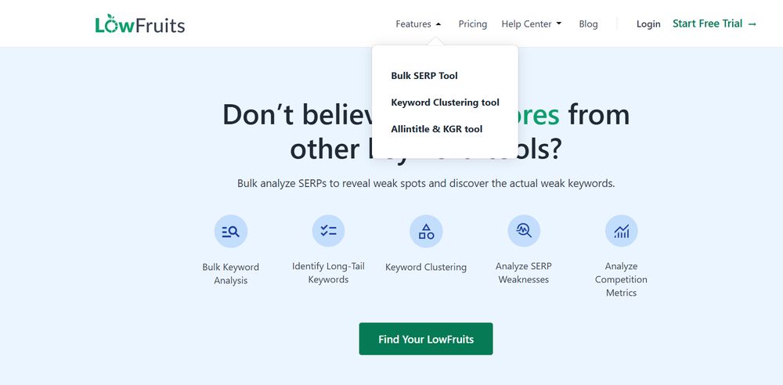Click the 'Analyze Competition Metrics' label
Image resolution: width=783 pixels, height=385 pixels.
621,279
